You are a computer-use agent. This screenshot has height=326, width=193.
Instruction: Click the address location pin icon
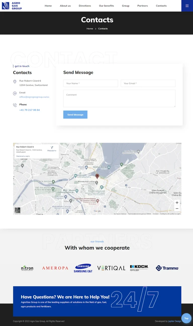15,82
